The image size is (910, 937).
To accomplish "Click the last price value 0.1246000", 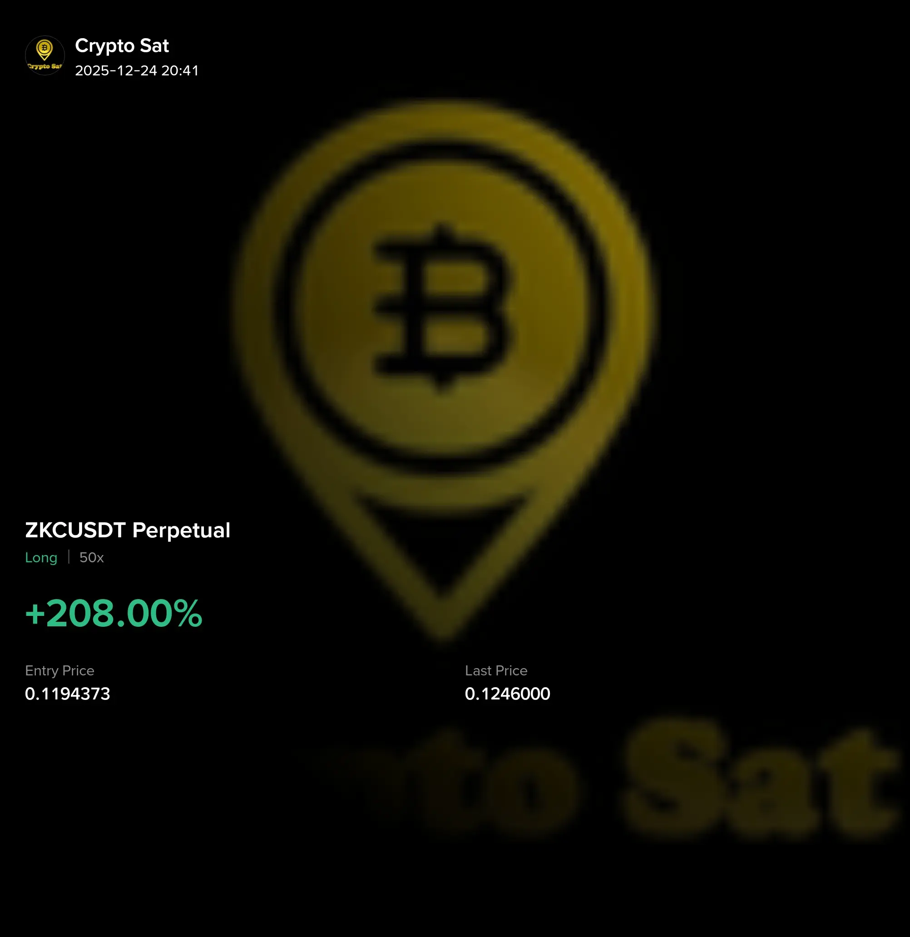I will pyautogui.click(x=508, y=694).
